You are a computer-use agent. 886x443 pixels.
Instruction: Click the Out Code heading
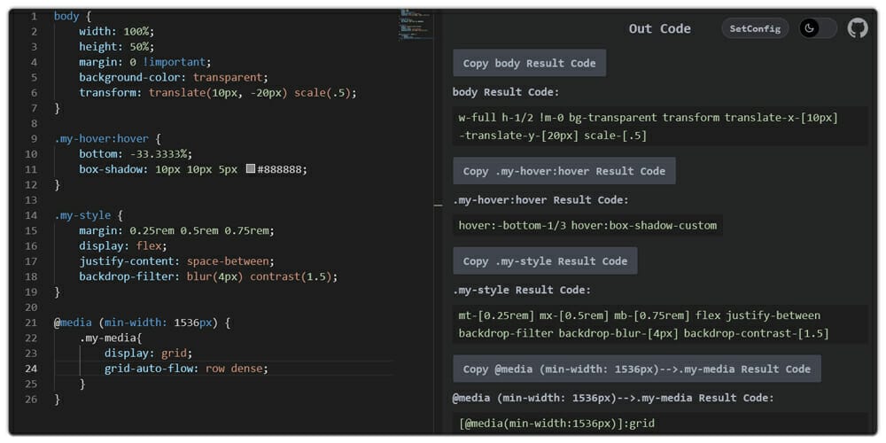pos(659,29)
